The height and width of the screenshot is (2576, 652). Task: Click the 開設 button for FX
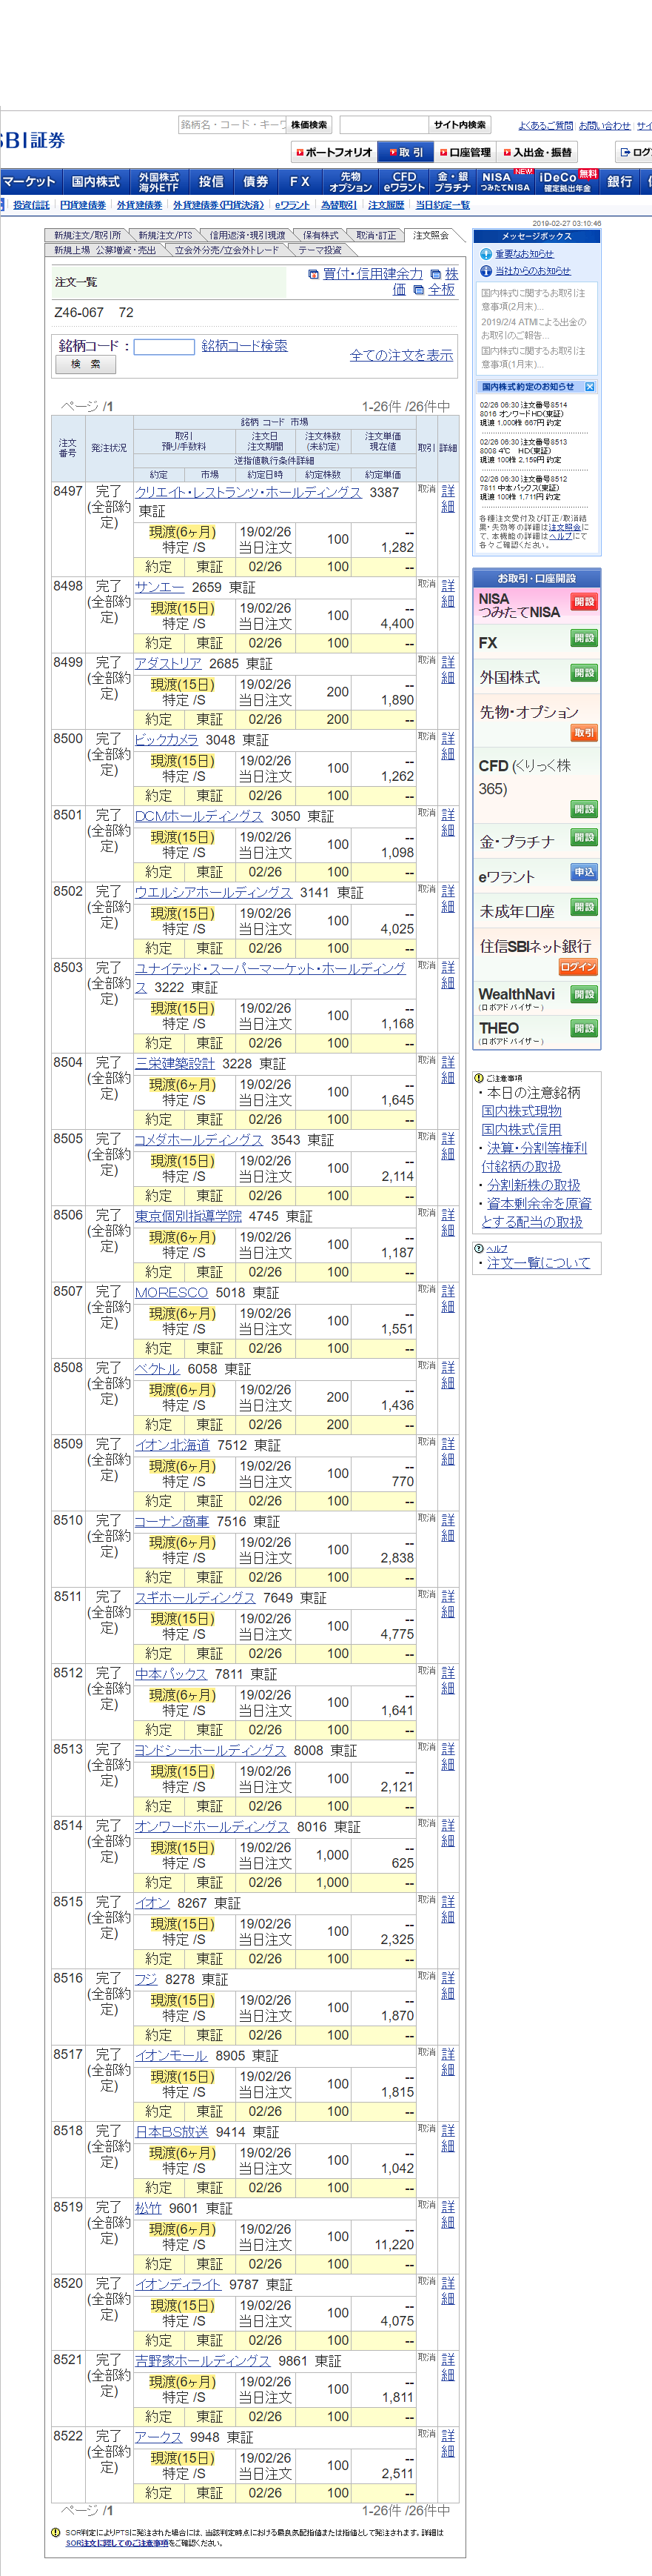point(584,638)
